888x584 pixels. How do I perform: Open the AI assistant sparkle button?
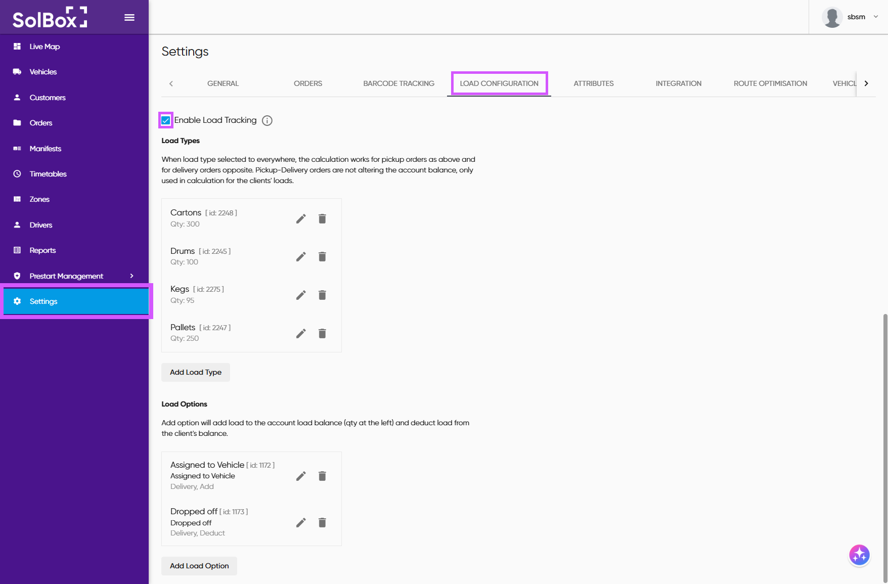tap(859, 555)
